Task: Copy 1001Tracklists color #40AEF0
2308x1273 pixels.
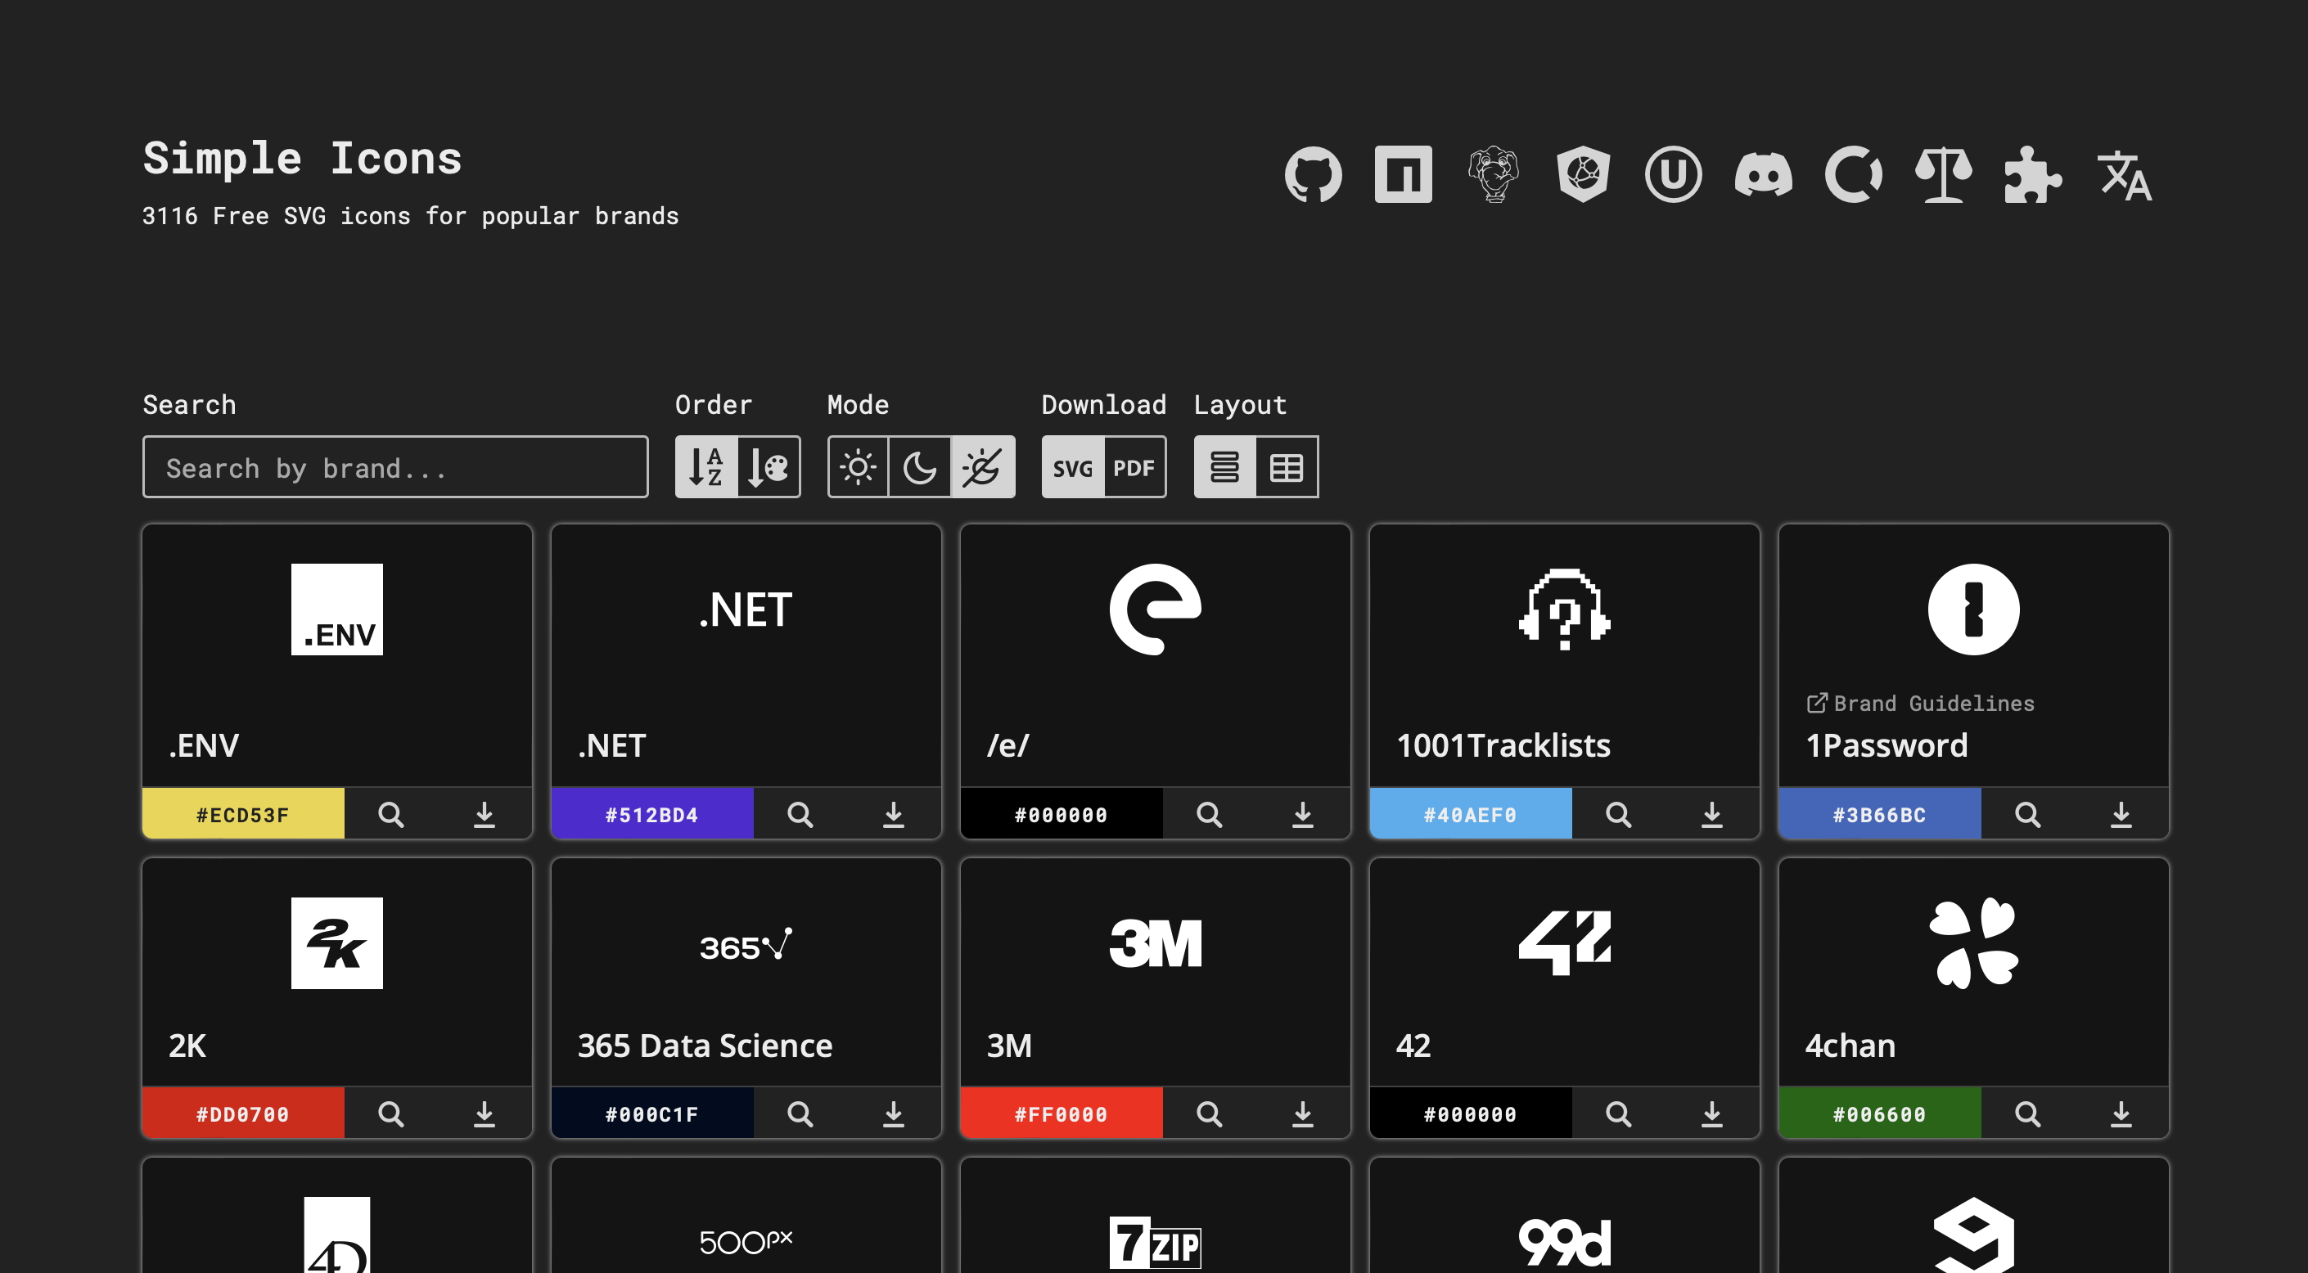Action: coord(1470,813)
